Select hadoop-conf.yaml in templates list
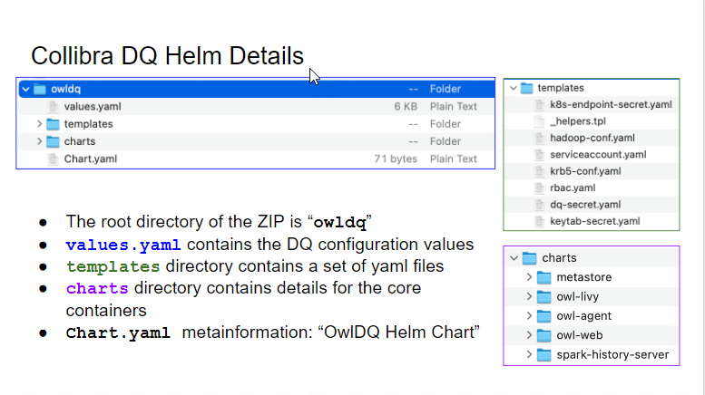705x395 pixels. [592, 138]
